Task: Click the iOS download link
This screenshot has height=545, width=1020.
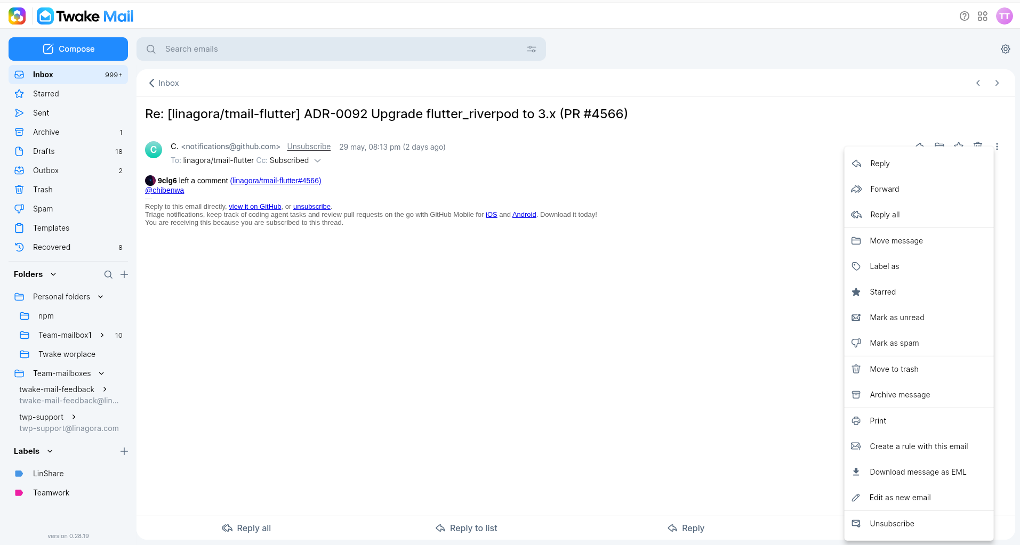Action: tap(491, 215)
